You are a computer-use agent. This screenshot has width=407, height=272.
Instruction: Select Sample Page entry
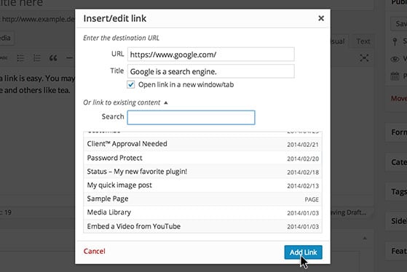[202, 199]
